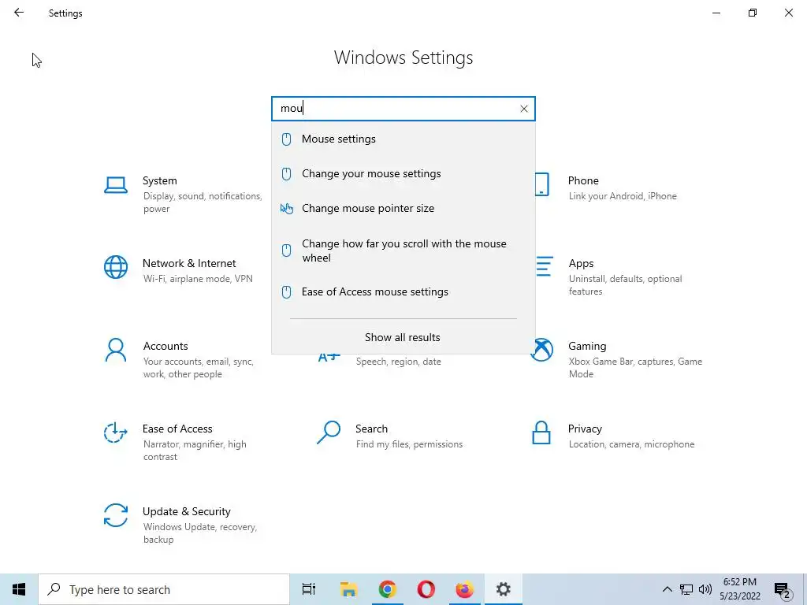This screenshot has width=807, height=605.
Task: Launch Google Chrome from the taskbar
Action: pos(388,589)
